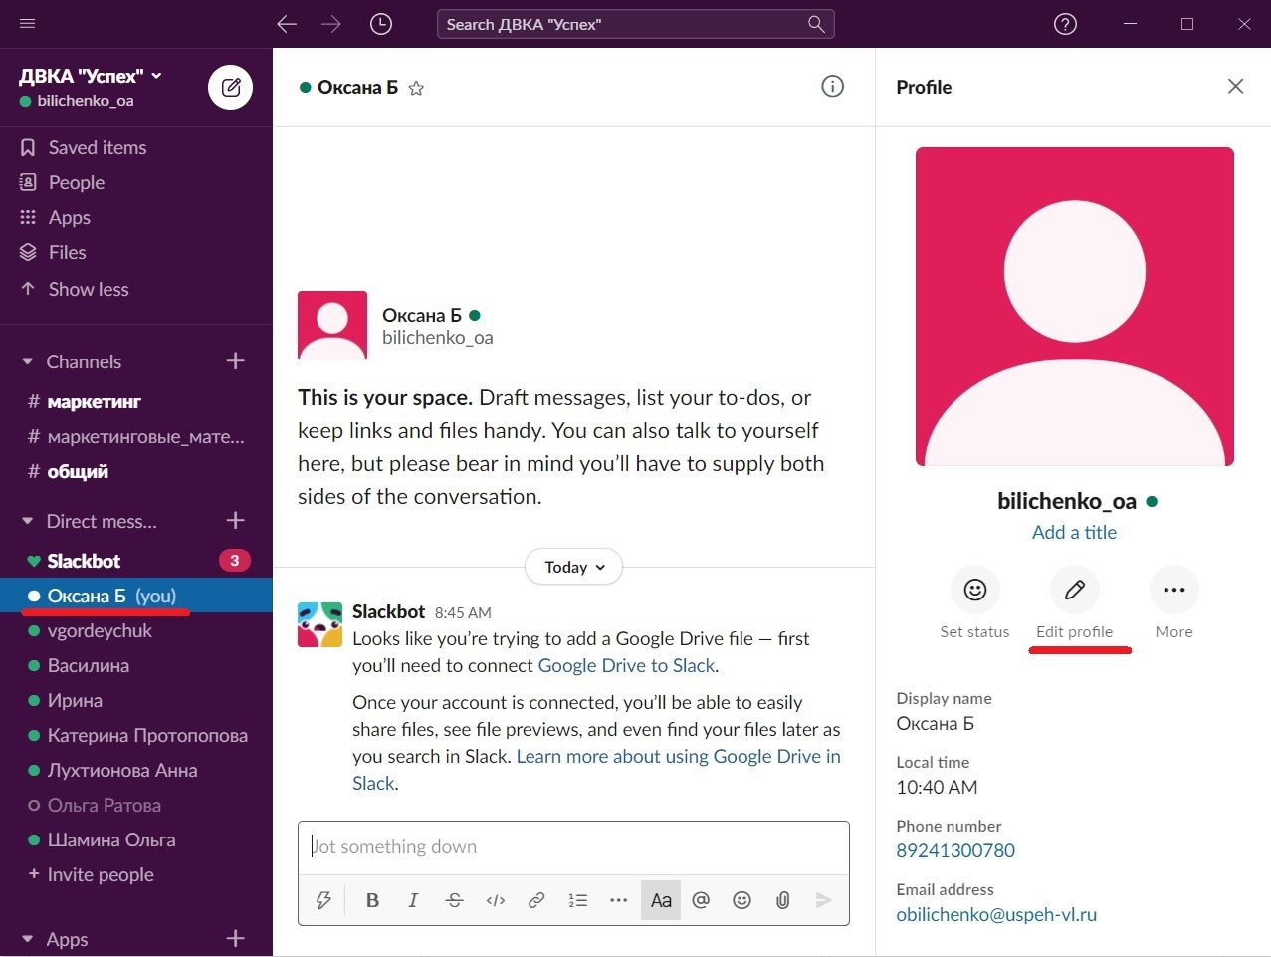Open the Help question mark icon
The height and width of the screenshot is (957, 1271).
pyautogui.click(x=1065, y=24)
